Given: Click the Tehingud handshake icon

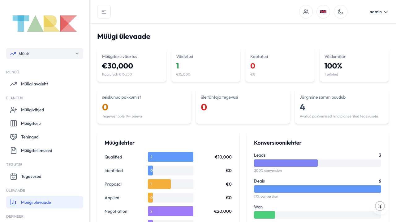Looking at the screenshot, I should pos(14,137).
